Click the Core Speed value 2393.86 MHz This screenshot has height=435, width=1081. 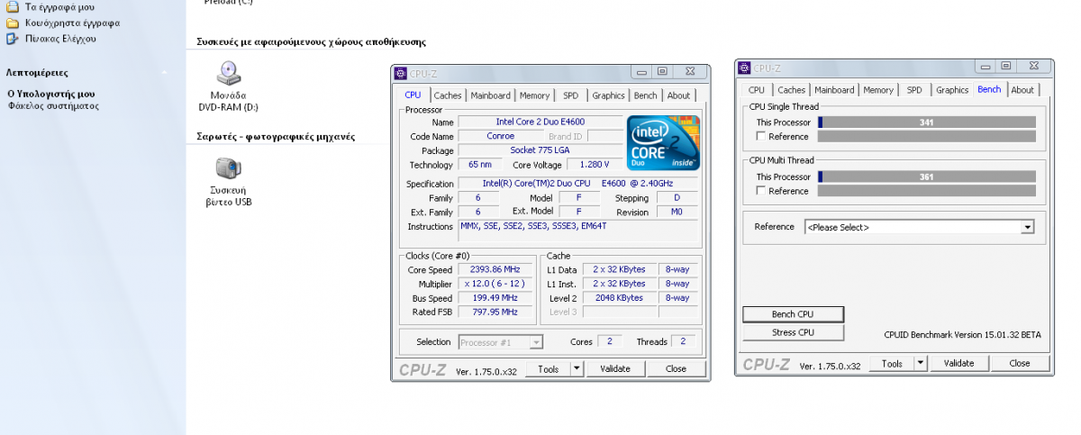(x=495, y=269)
